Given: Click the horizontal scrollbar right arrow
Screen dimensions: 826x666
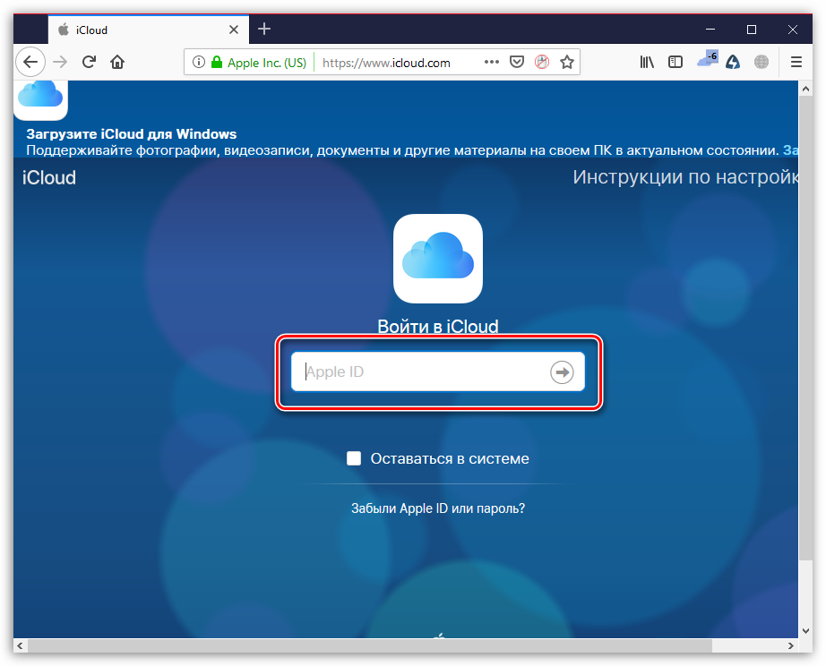Looking at the screenshot, I should [x=791, y=645].
